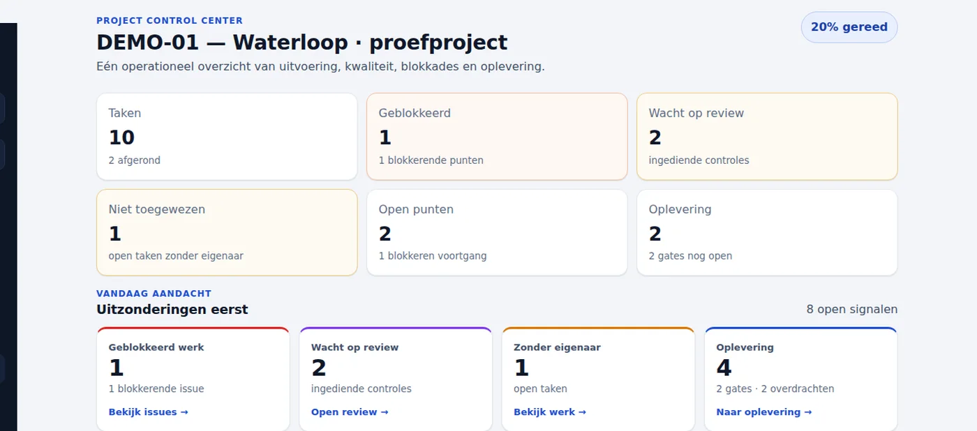977x431 pixels.
Task: Open the Taken card showing 10
Action: [x=227, y=137]
